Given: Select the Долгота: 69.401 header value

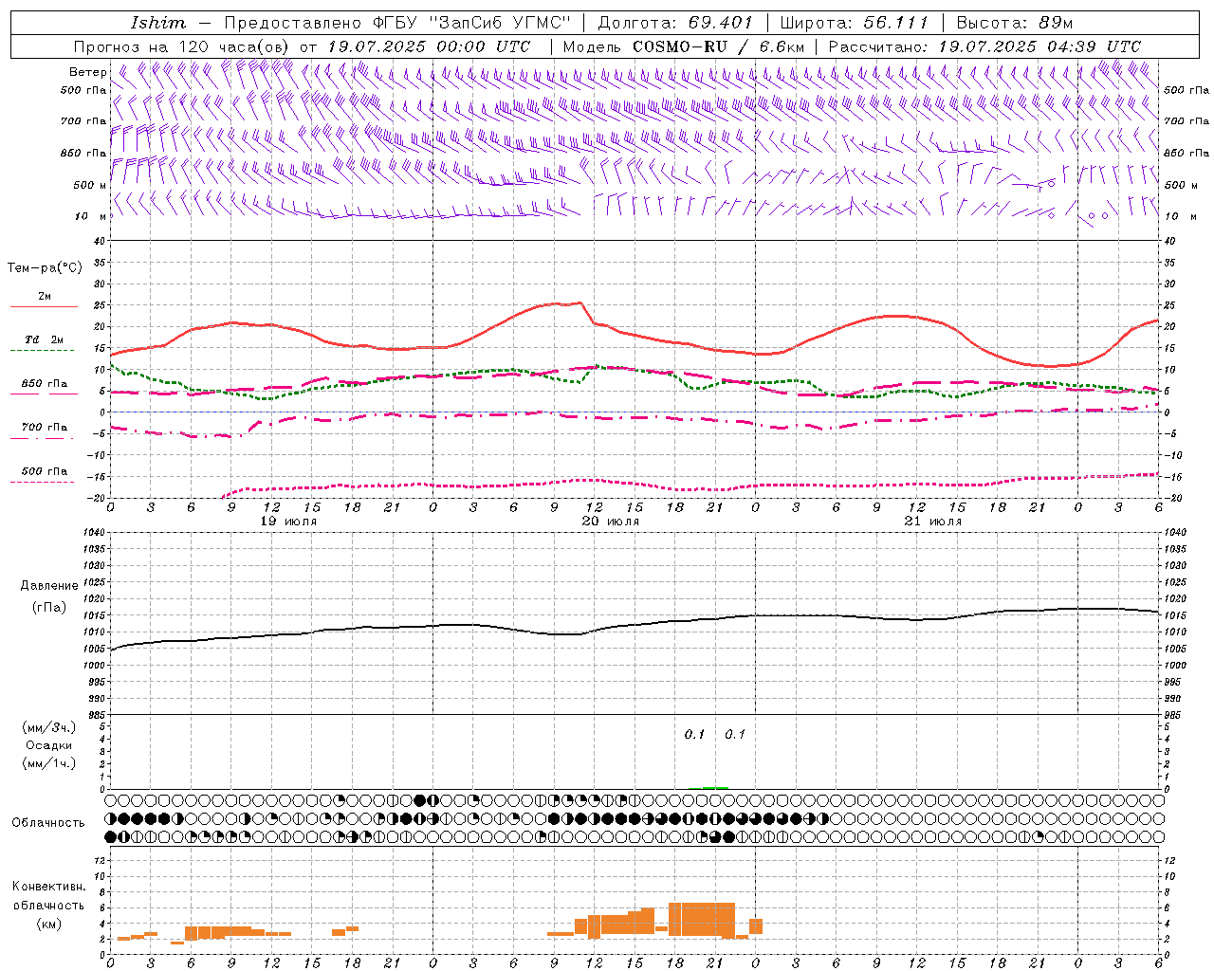Looking at the screenshot, I should tap(675, 22).
